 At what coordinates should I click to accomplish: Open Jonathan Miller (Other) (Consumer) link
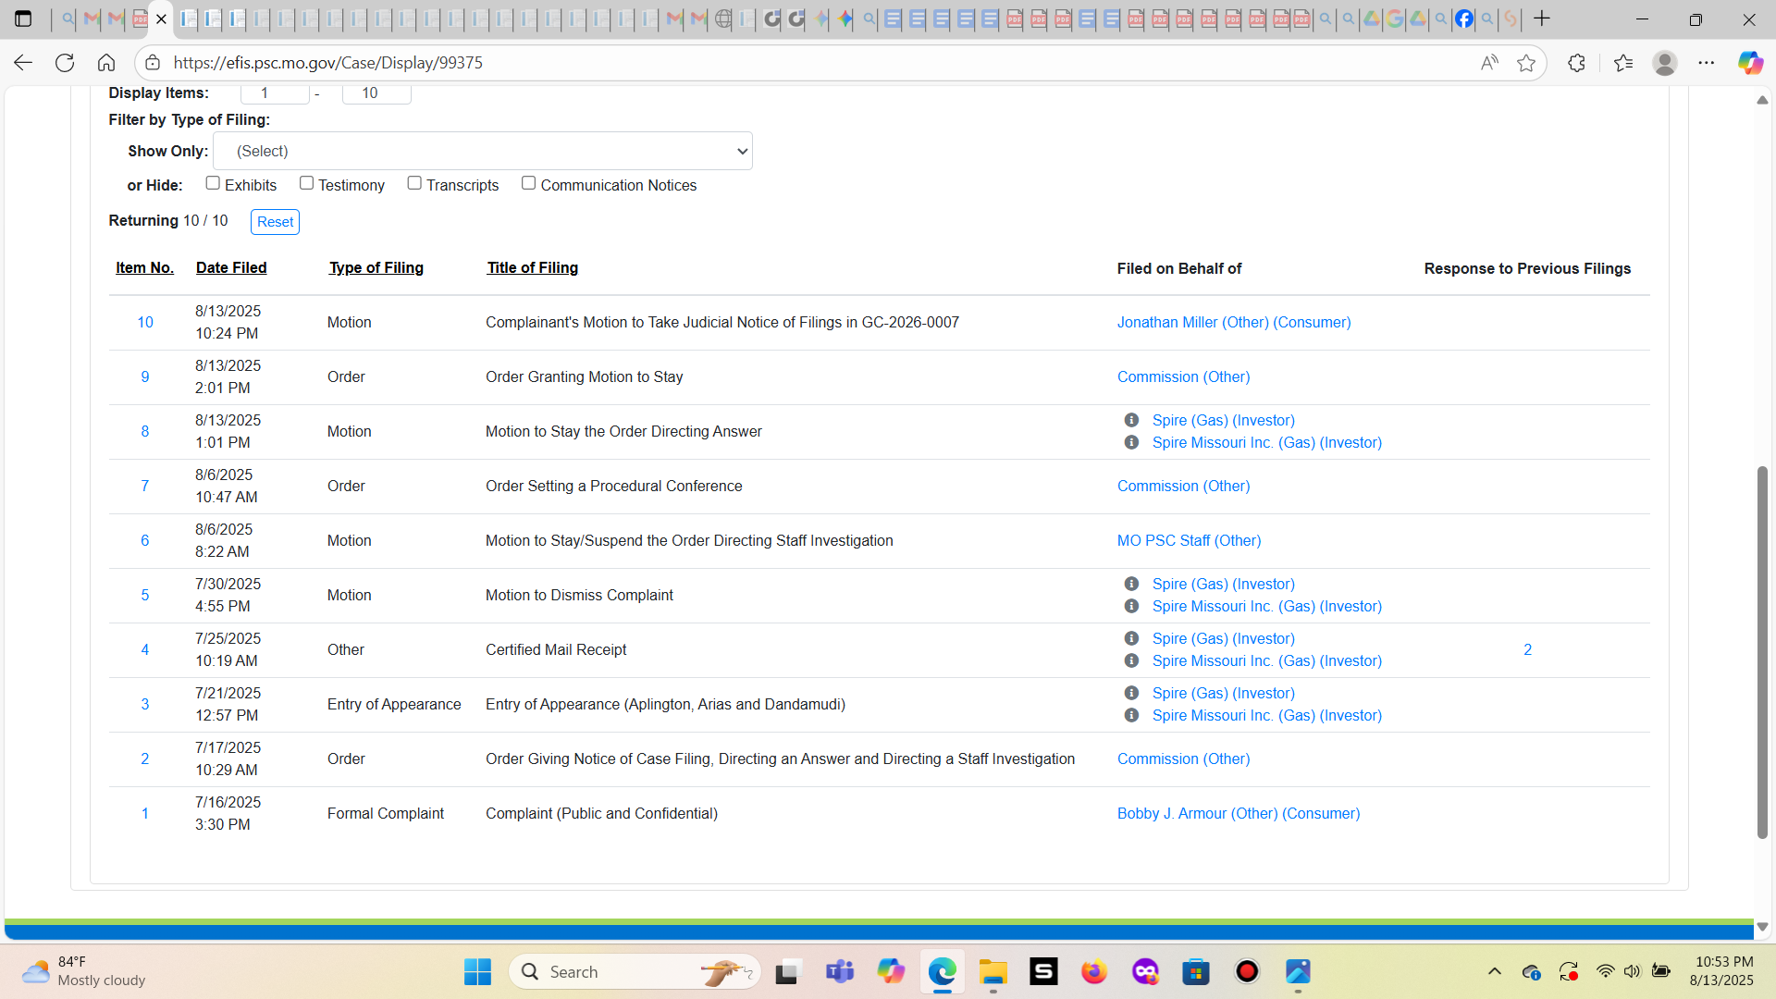pyautogui.click(x=1234, y=323)
